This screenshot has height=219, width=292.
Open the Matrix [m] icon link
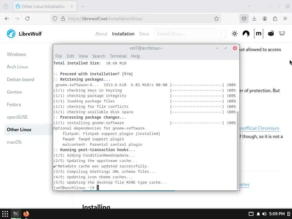point(259,34)
